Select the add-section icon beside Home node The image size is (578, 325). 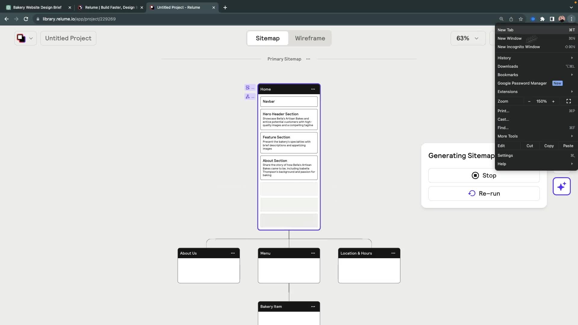248,87
